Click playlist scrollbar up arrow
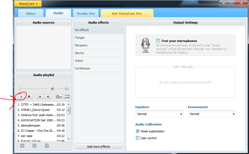Viewport: 249px width, 154px height. coord(69,104)
